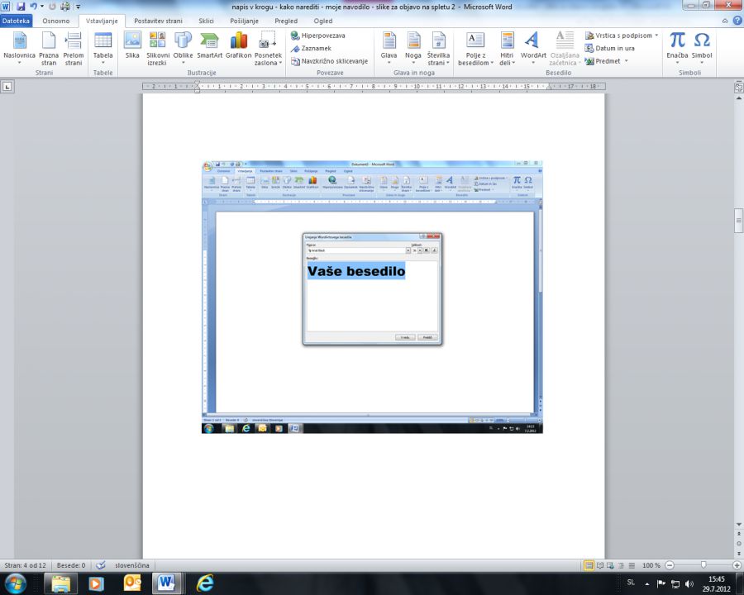Launch Windows Media Player from the taskbar
This screenshot has height=595, width=744.
click(96, 583)
